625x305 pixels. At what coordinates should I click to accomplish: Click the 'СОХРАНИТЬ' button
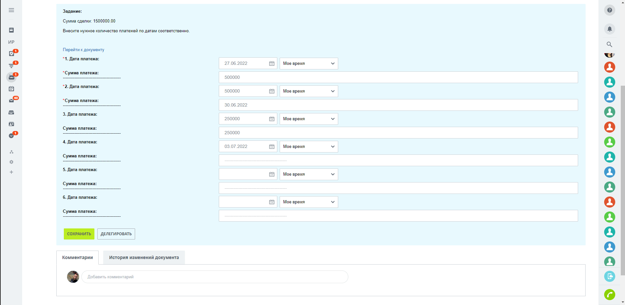[79, 234]
